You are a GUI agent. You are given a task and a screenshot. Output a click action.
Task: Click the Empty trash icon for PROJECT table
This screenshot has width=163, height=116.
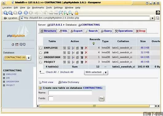pyautogui.click(x=82, y=62)
